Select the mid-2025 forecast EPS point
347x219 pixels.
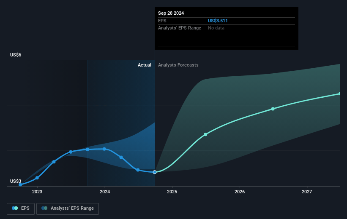coord(205,134)
